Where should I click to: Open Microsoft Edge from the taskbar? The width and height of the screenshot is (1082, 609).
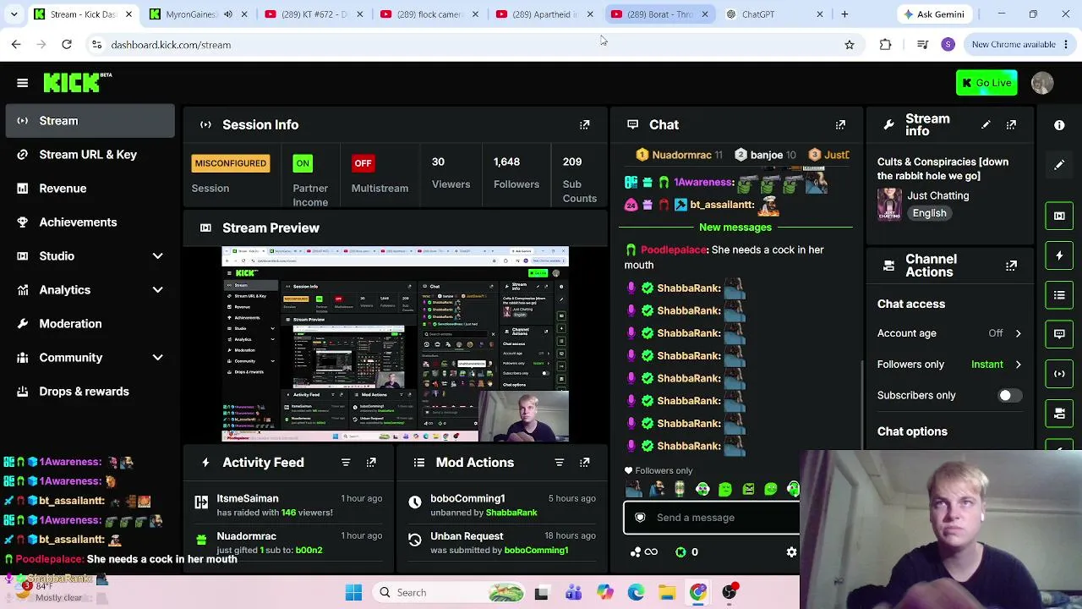coord(636,593)
